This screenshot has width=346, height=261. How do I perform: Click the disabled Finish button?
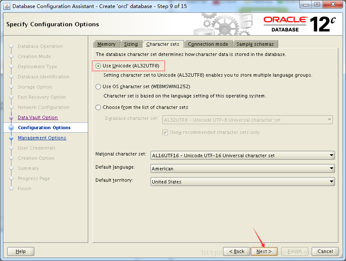[x=295, y=251]
